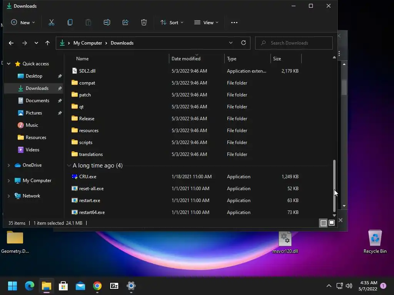Click My Computer in address breadcrumb

[88, 43]
